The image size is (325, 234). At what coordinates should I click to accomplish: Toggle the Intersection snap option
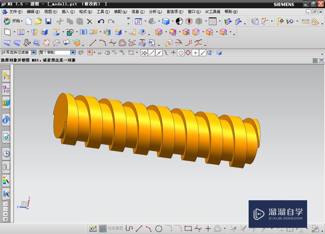click(173, 53)
